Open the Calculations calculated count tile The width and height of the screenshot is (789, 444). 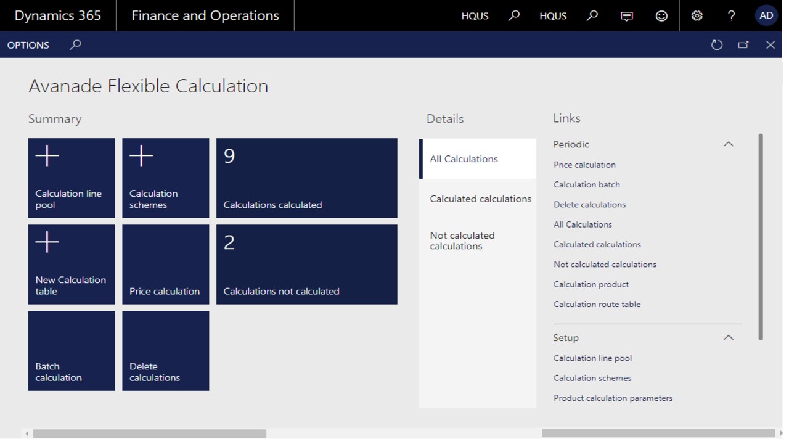point(307,178)
